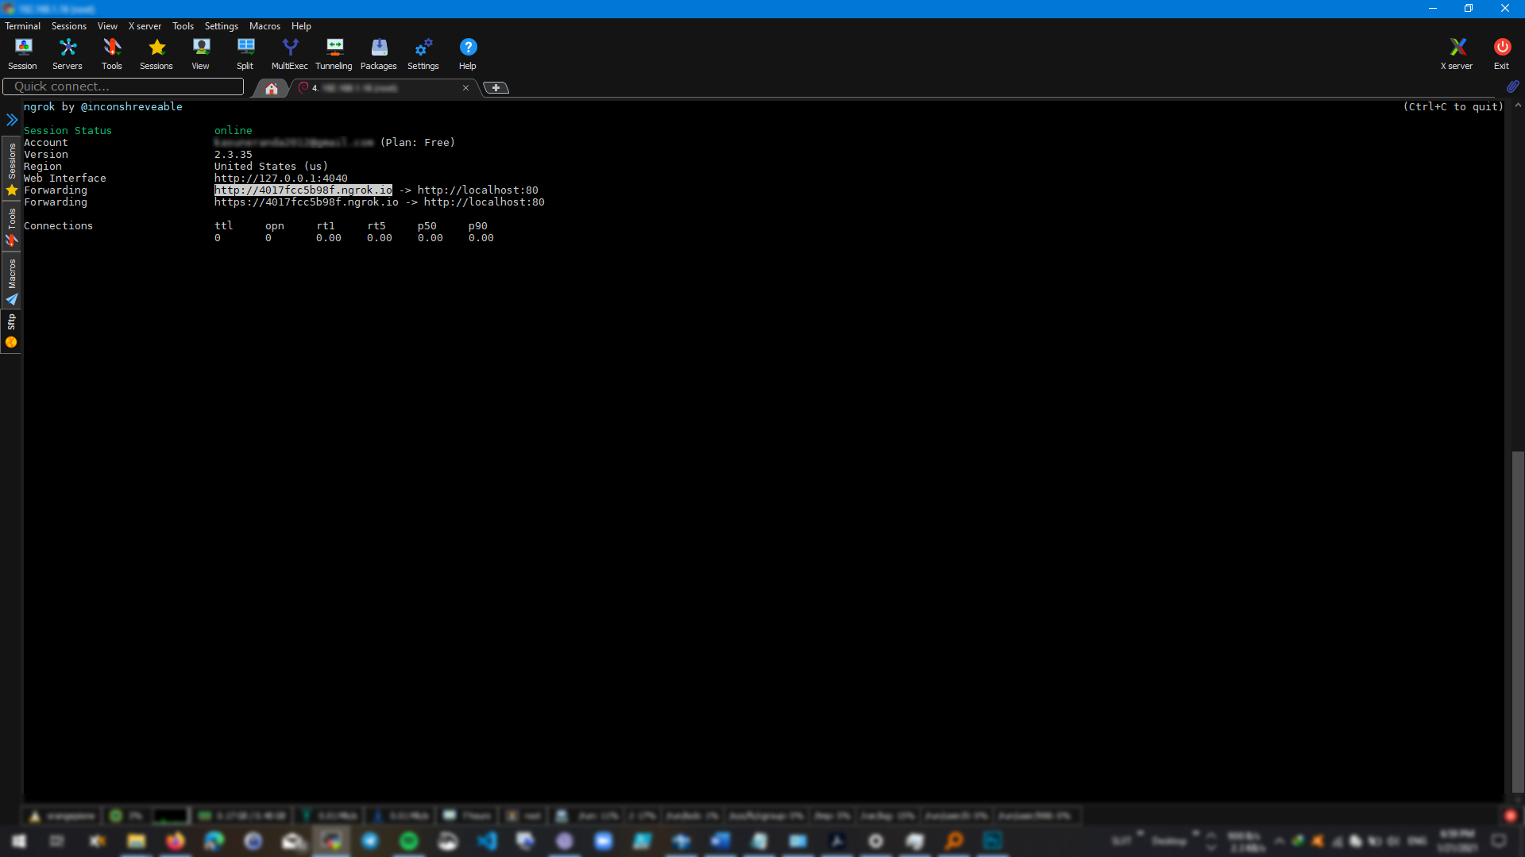Open the View toolbar icon
The height and width of the screenshot is (857, 1525).
(x=201, y=54)
